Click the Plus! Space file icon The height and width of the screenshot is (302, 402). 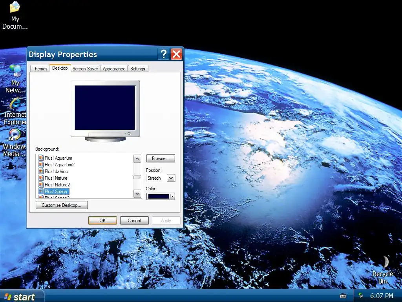coord(41,191)
